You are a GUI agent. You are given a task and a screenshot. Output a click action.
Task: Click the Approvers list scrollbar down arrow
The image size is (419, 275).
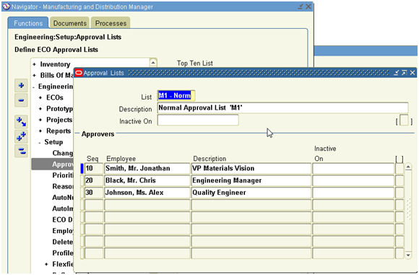click(408, 255)
